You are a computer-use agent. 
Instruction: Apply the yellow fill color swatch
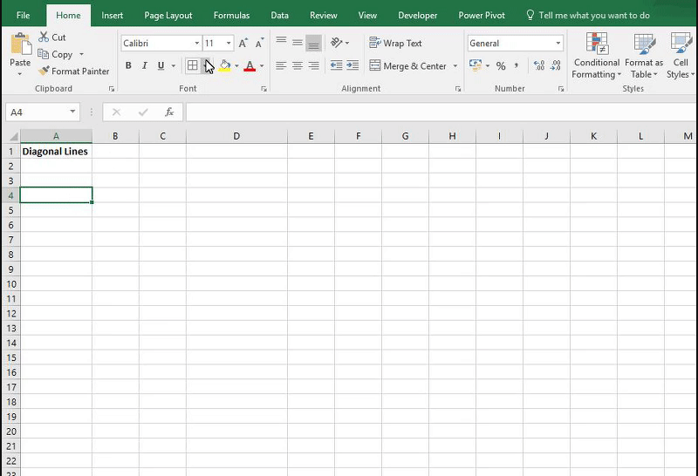click(x=224, y=66)
